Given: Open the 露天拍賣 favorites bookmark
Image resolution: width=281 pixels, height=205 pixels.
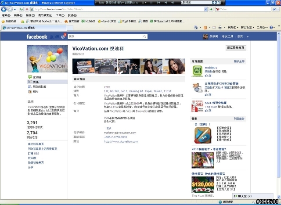Looking at the screenshot, I should (x=72, y=22).
